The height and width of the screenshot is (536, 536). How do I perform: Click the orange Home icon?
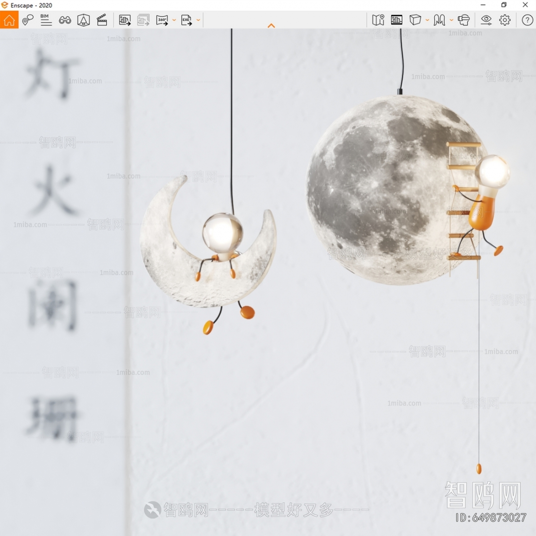click(9, 20)
